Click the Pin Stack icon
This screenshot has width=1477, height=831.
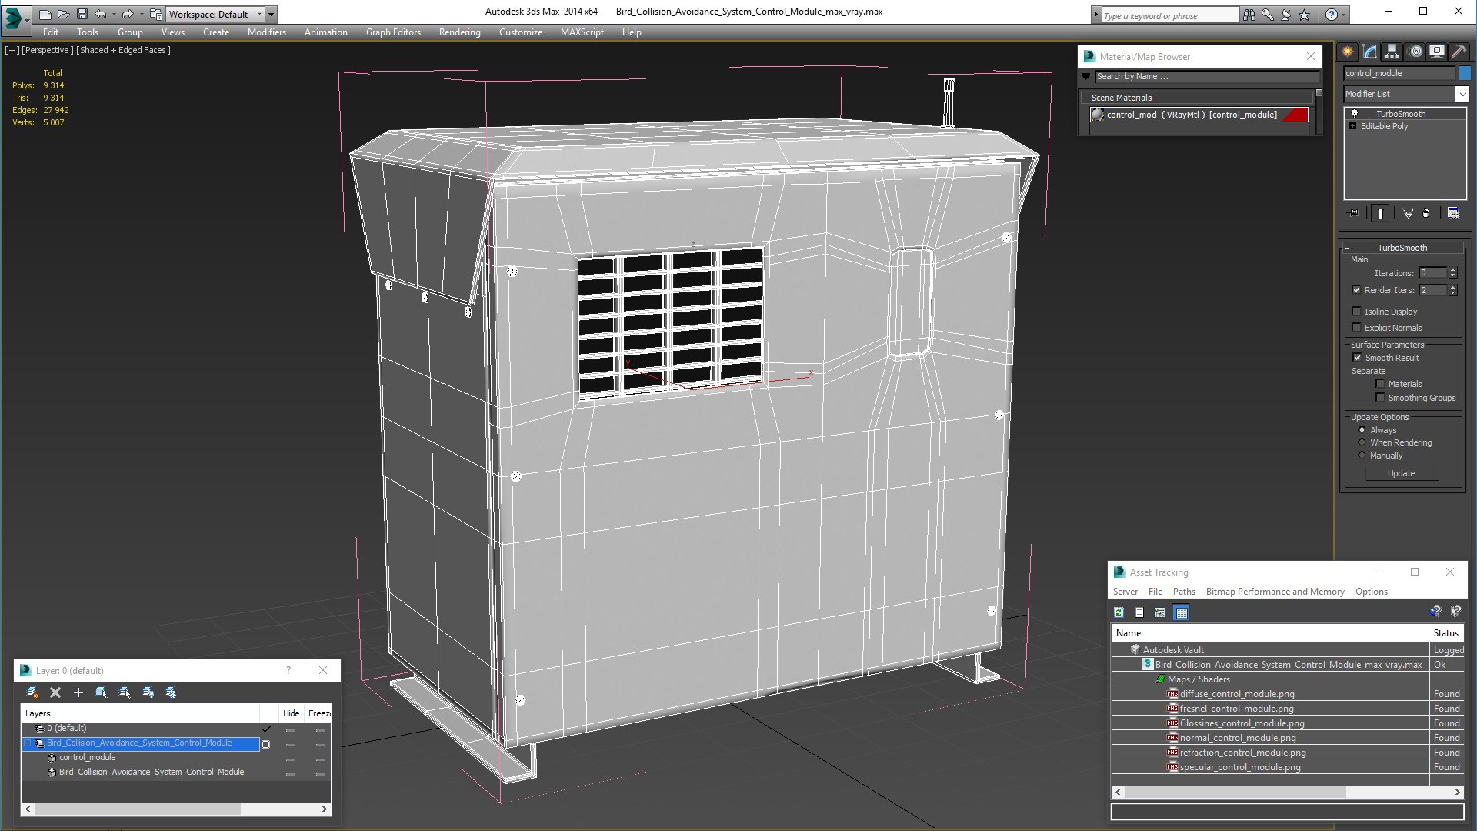(1354, 213)
